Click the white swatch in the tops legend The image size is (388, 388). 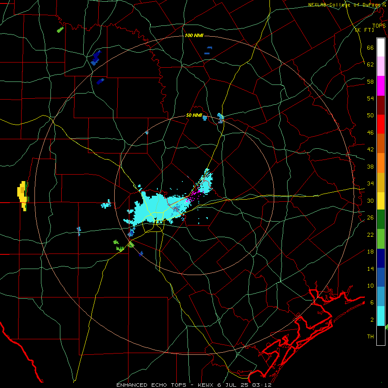(381, 47)
